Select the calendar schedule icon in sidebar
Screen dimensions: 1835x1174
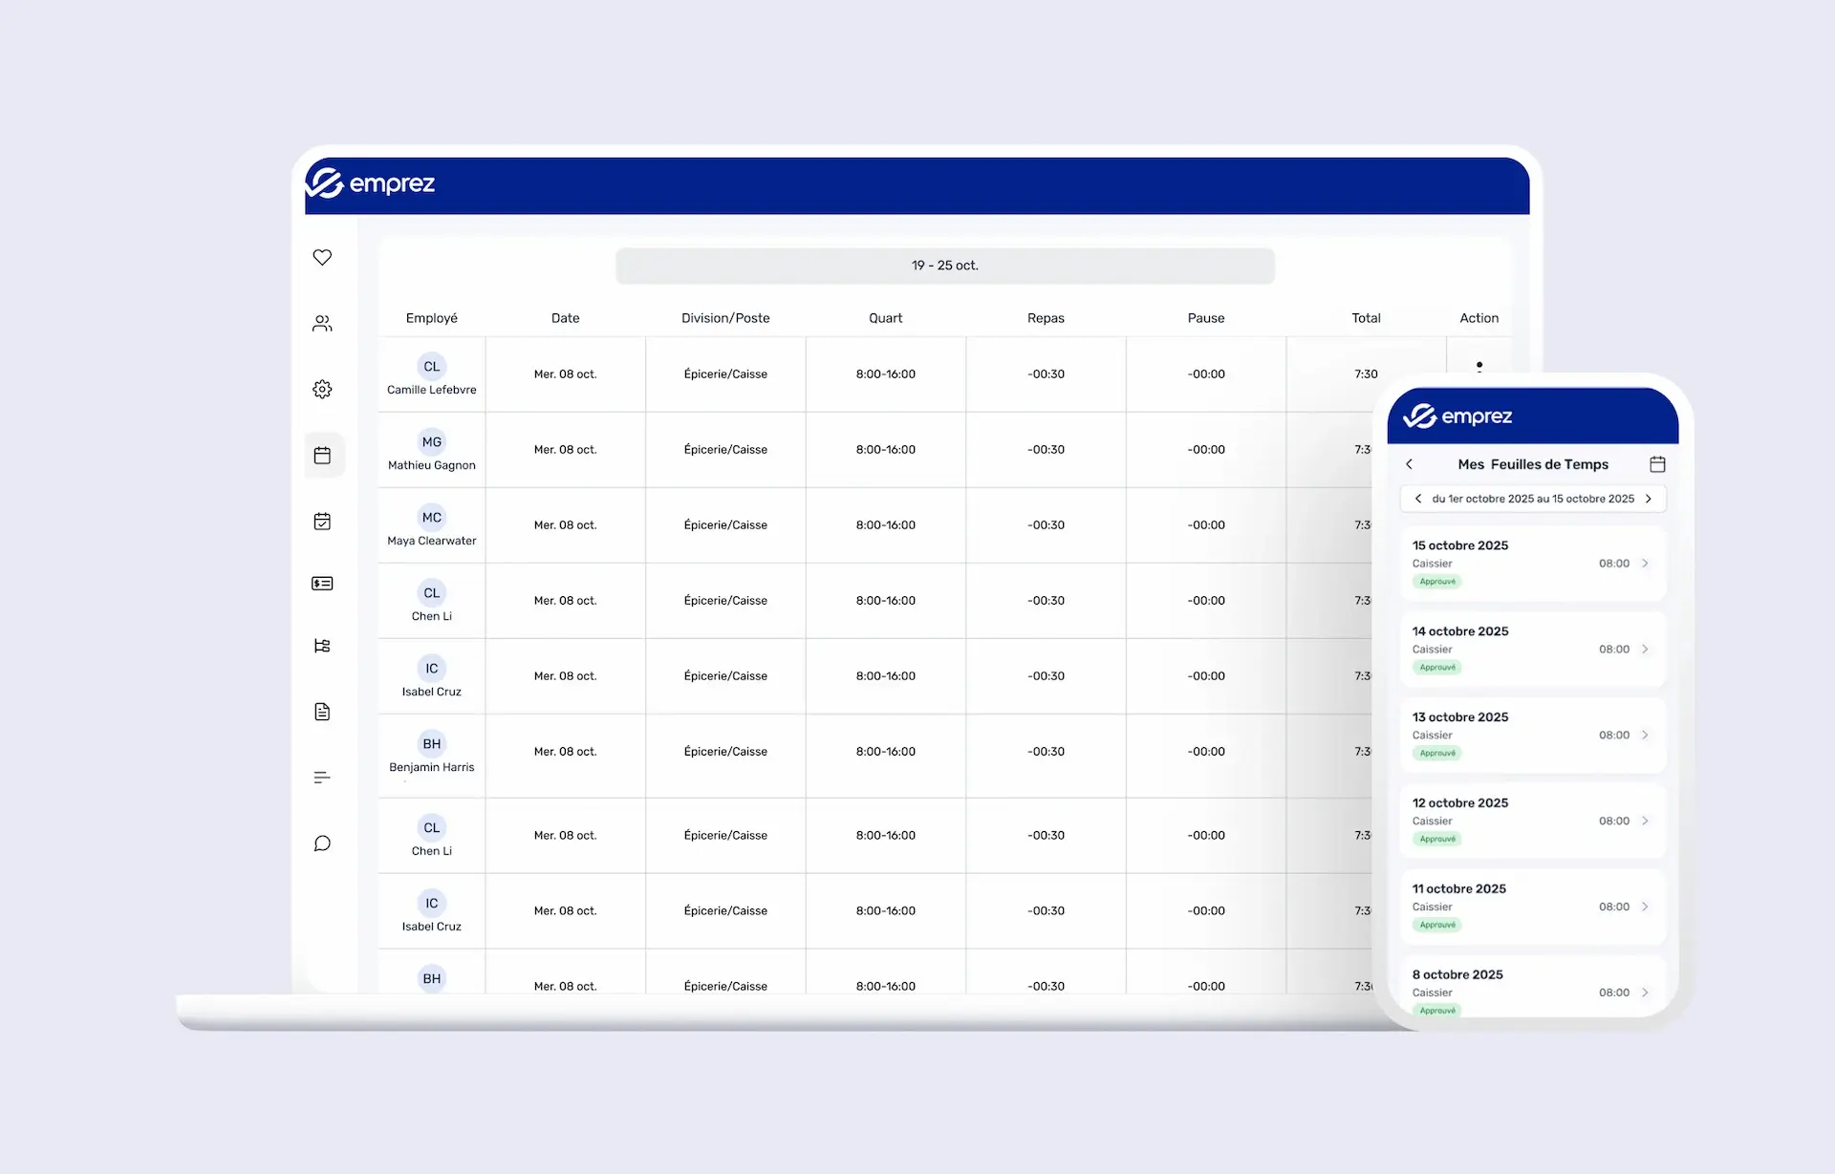pyautogui.click(x=322, y=455)
